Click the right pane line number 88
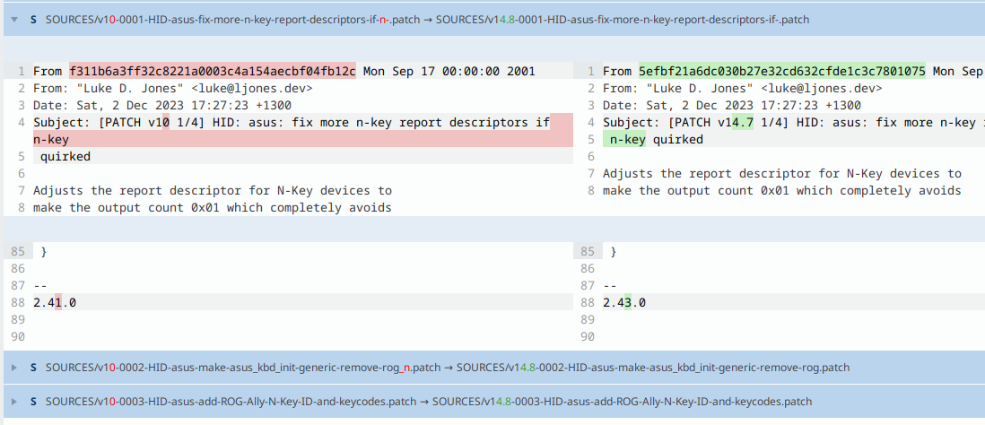Screen dimensions: 985x425 pos(588,303)
